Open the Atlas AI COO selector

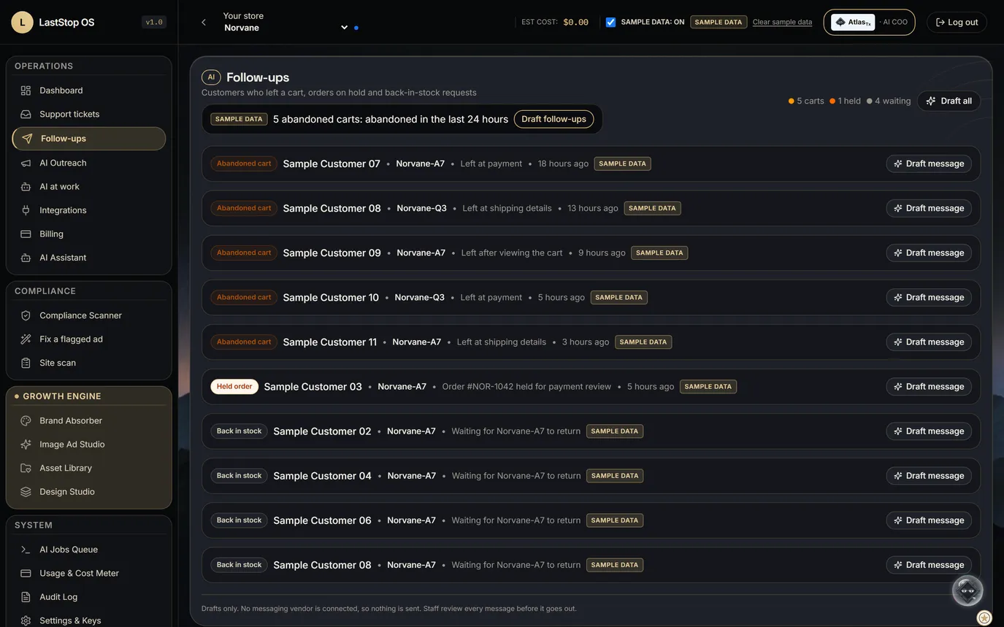pyautogui.click(x=869, y=22)
